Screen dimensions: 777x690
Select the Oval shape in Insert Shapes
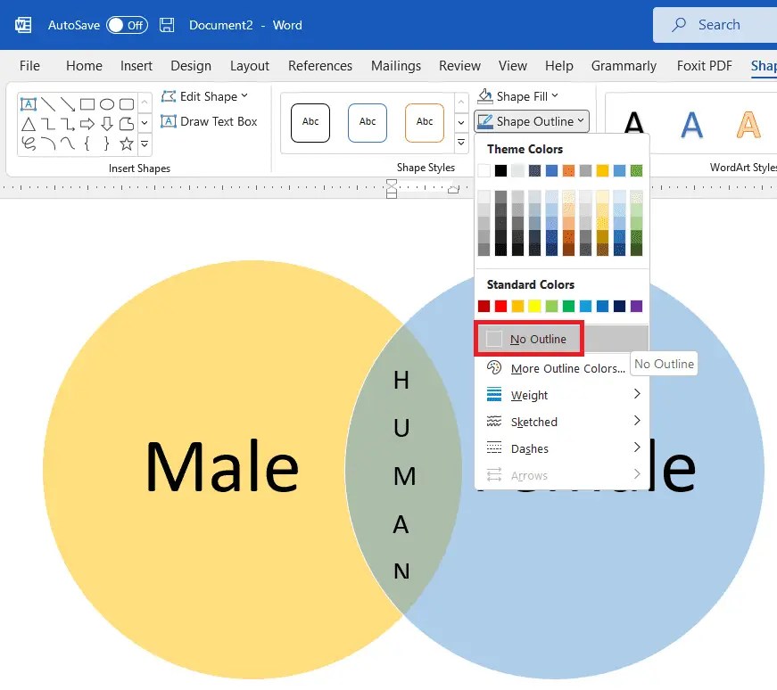106,103
